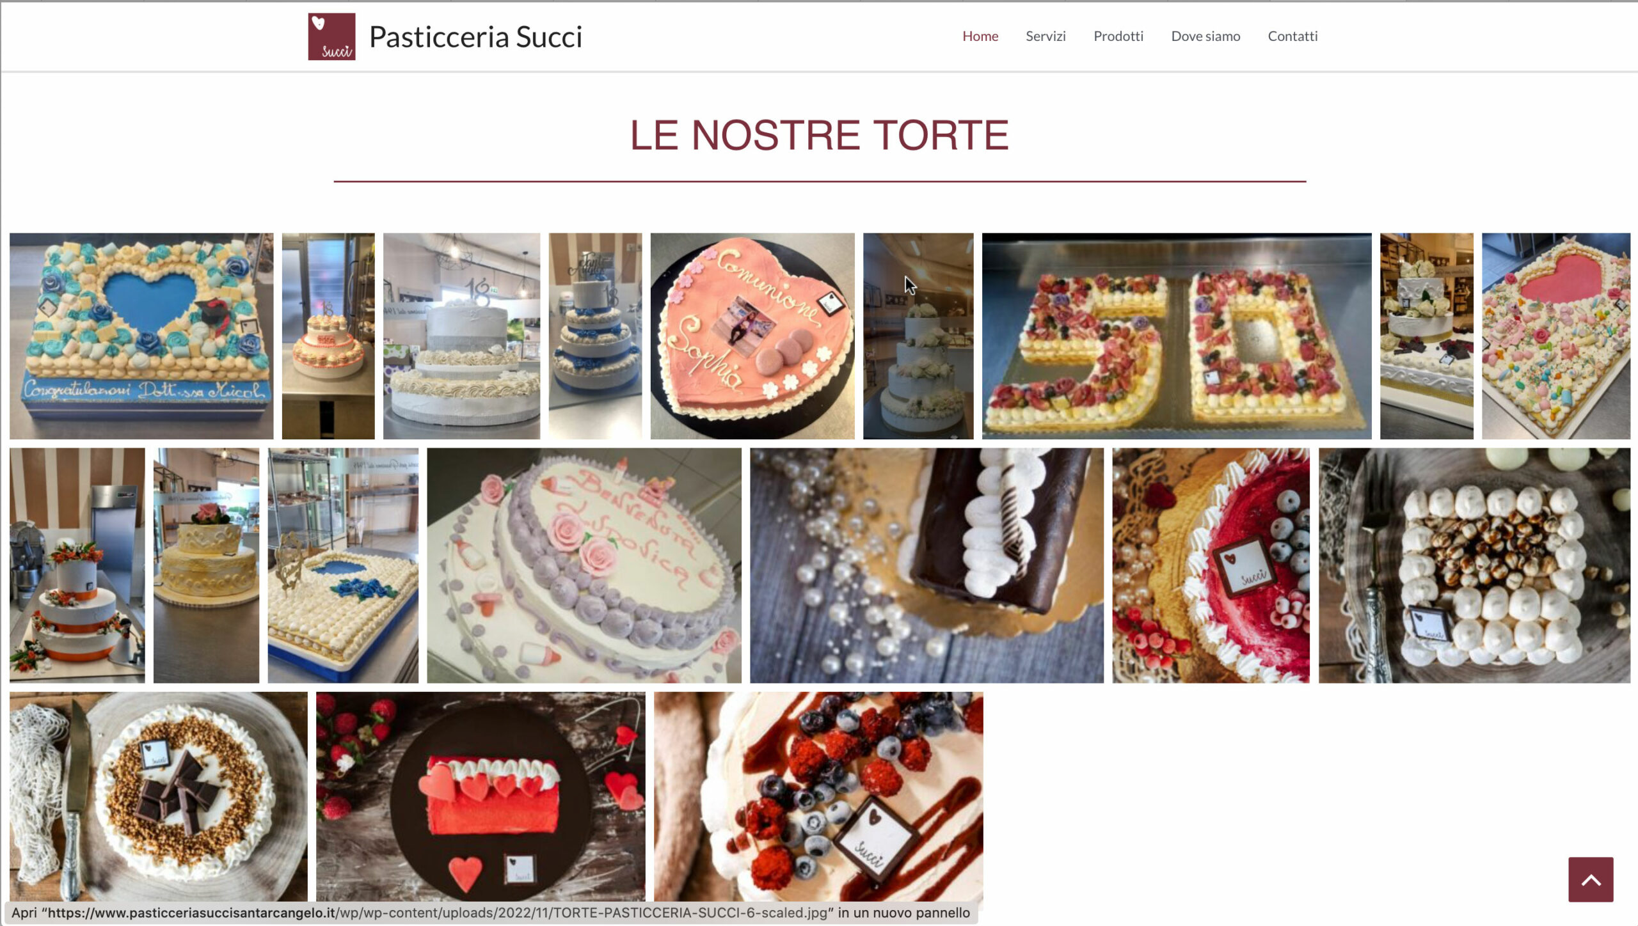View the pink heart confetti cake image
Screen dimensions: 1638x926
click(1556, 336)
